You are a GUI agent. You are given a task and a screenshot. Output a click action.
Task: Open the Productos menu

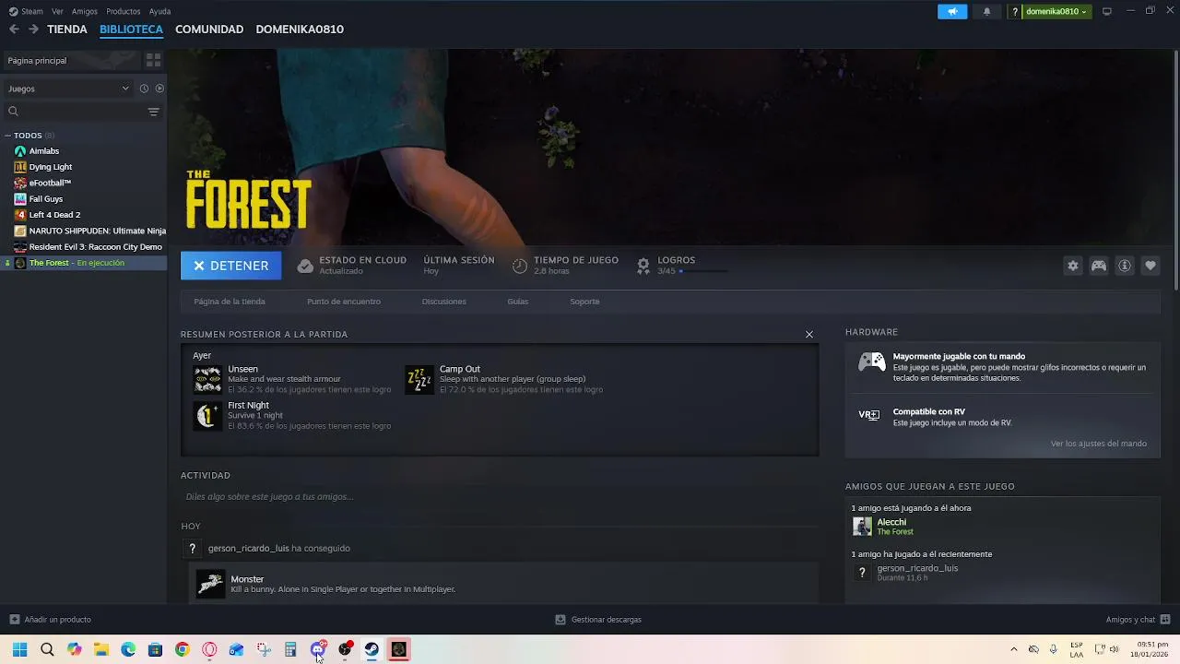pos(124,11)
